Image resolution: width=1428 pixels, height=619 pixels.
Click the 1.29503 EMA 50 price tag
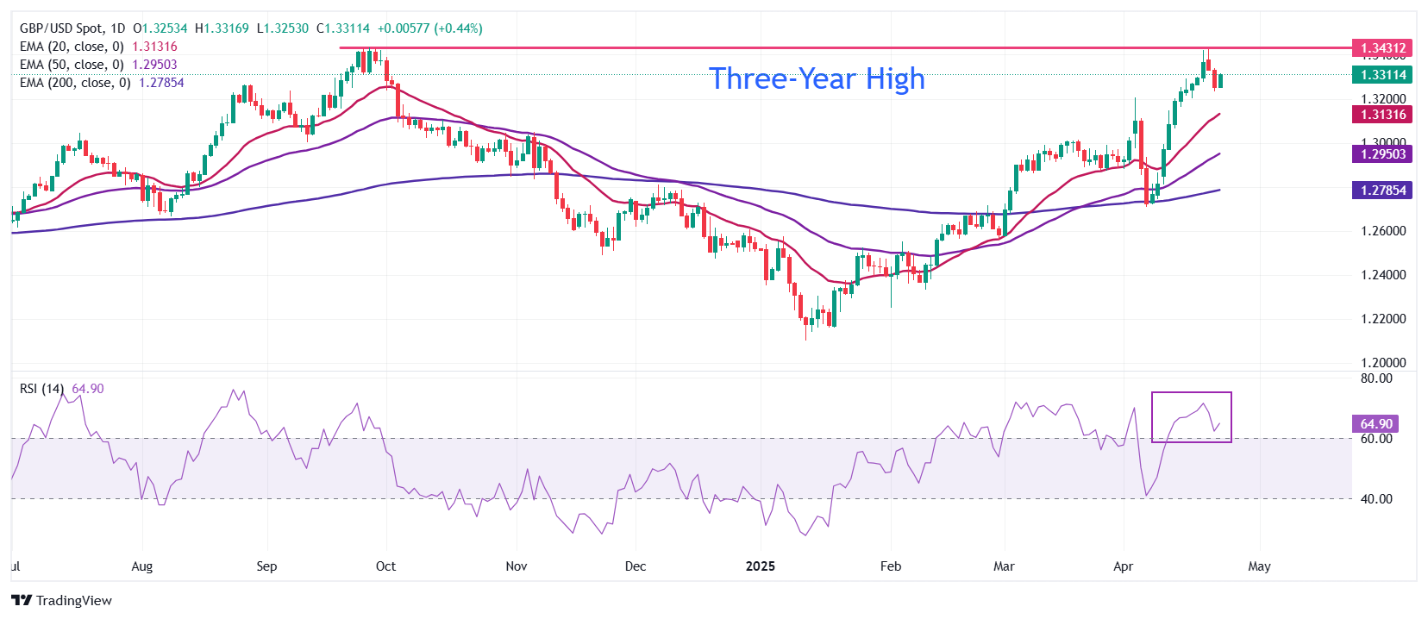click(1382, 154)
